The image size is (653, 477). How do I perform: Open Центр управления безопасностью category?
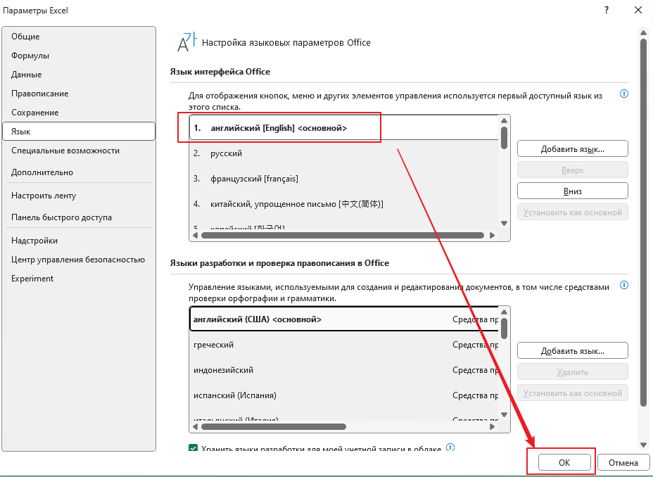point(78,260)
